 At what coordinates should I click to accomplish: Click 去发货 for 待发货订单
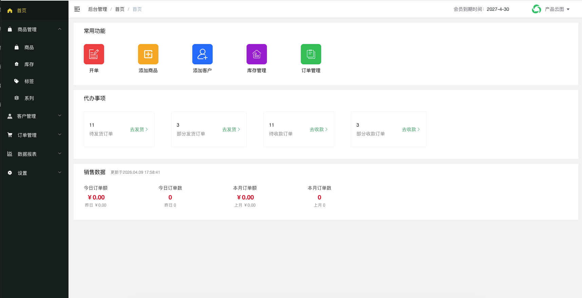click(139, 129)
